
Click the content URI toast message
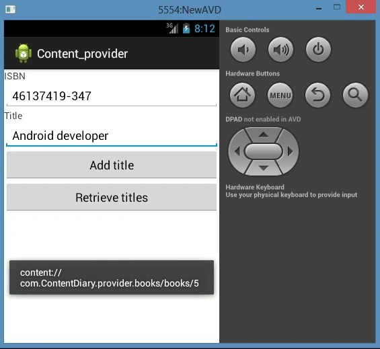point(112,278)
